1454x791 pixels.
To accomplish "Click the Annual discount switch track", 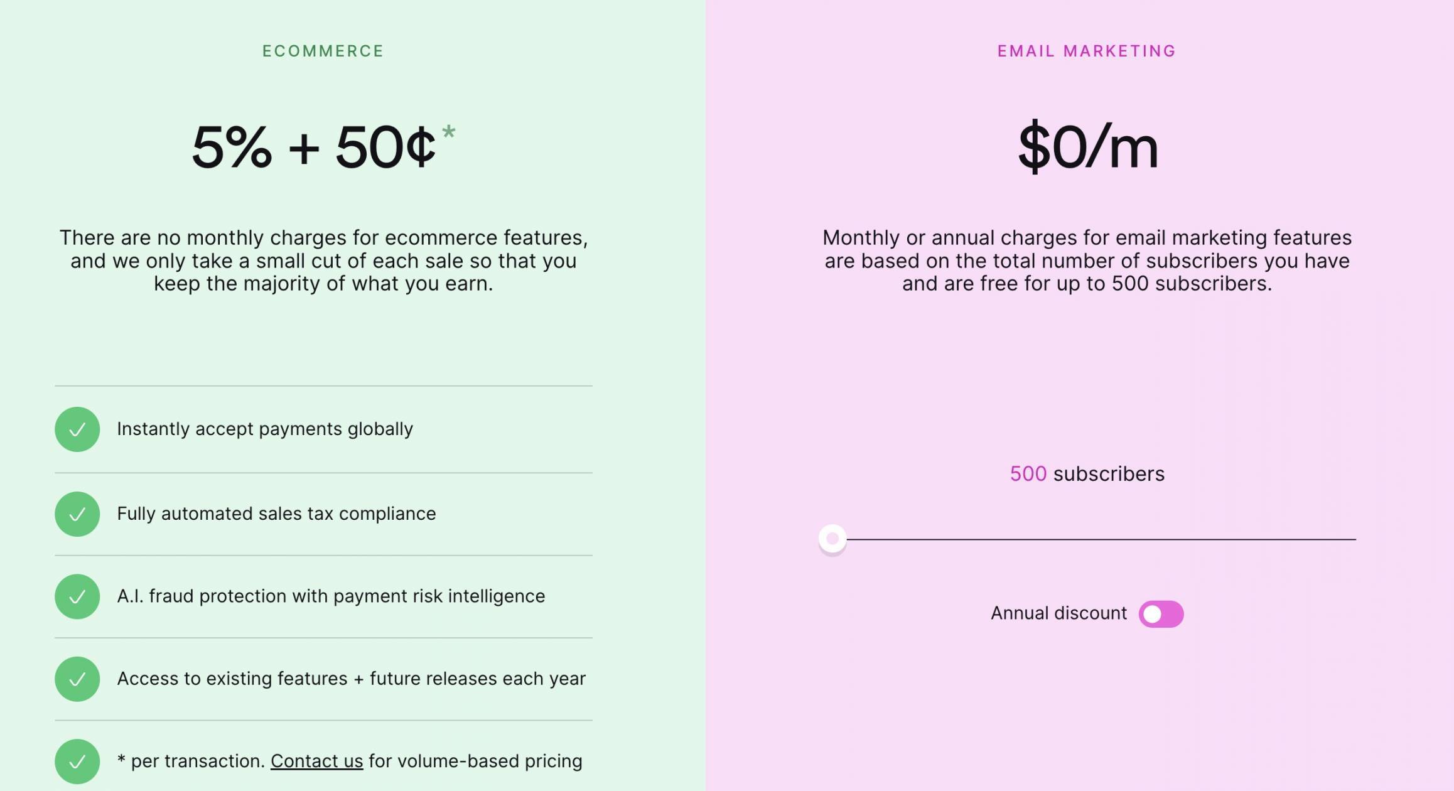I will [x=1163, y=614].
